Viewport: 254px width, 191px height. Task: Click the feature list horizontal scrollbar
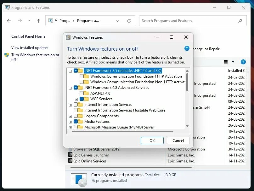point(123,131)
